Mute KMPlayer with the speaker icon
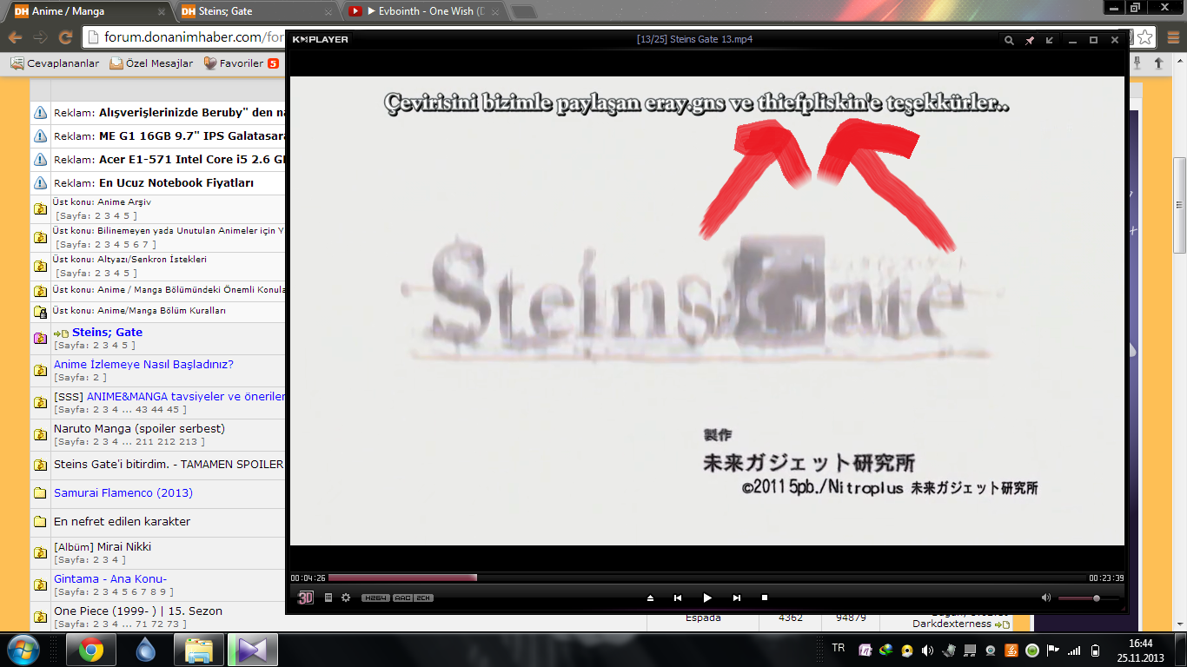Image resolution: width=1187 pixels, height=667 pixels. pos(1046,598)
